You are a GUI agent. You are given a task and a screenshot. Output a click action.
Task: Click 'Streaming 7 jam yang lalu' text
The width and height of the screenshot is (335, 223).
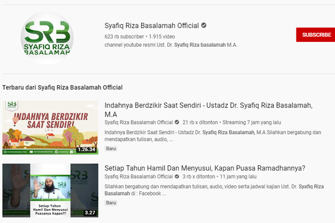(x=252, y=123)
